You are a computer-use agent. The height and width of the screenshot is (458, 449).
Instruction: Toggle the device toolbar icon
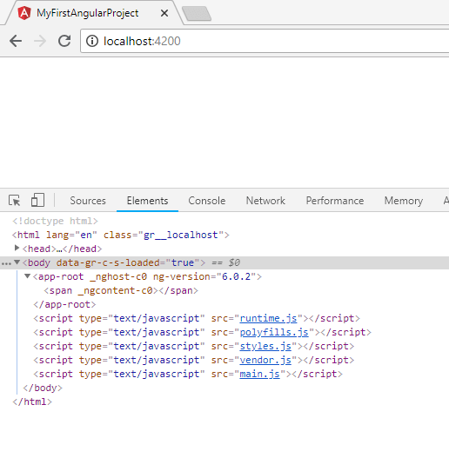click(37, 200)
